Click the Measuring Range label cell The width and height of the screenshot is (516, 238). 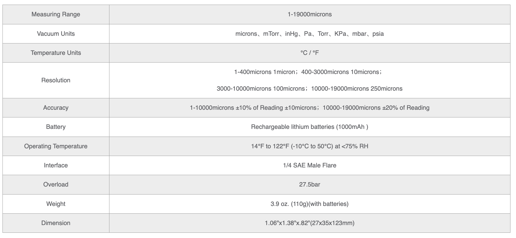coord(56,14)
